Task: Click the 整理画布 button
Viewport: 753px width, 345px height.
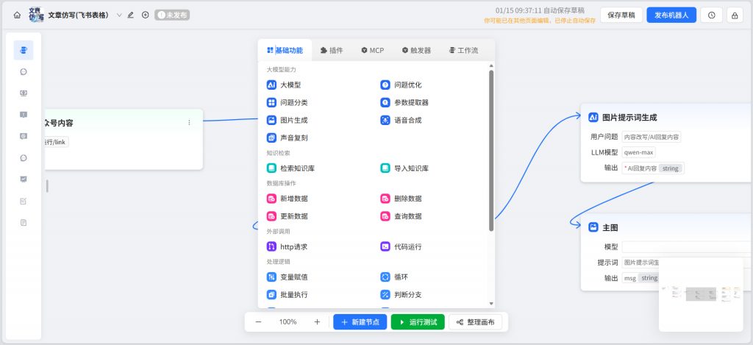Action: [x=476, y=322]
